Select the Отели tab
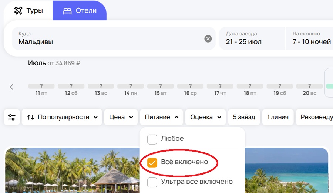Screen dimensions: 333x193 (x=80, y=11)
